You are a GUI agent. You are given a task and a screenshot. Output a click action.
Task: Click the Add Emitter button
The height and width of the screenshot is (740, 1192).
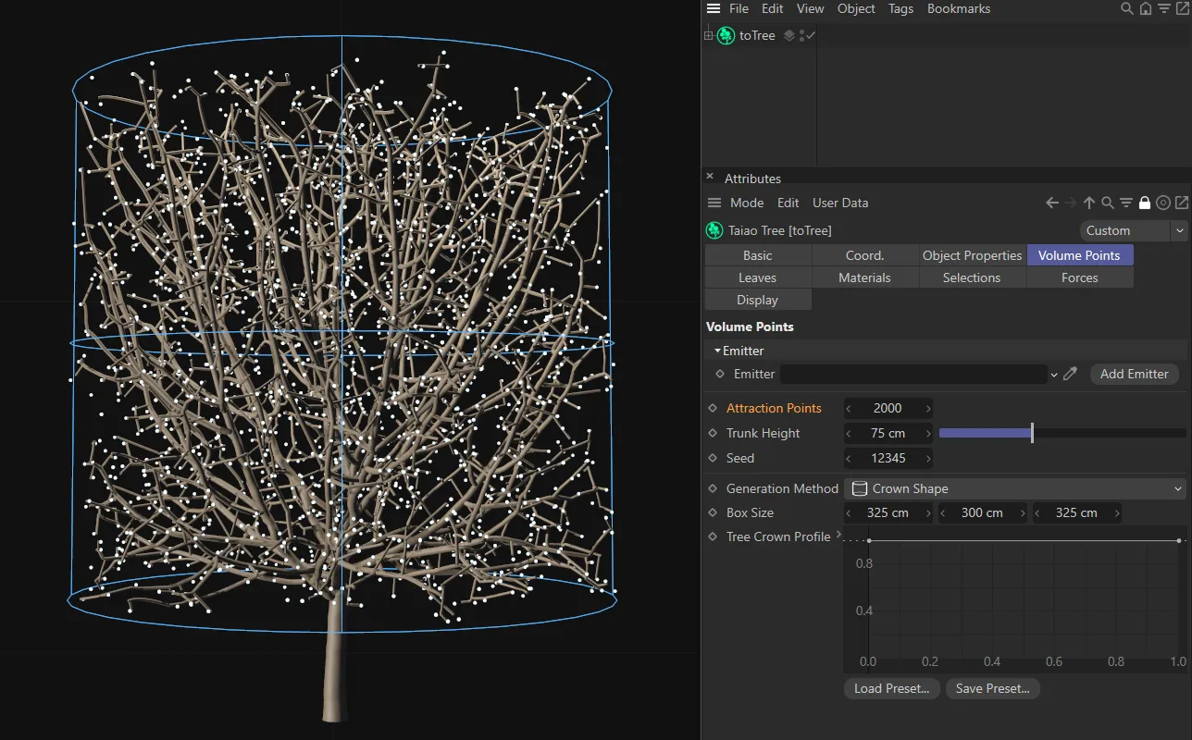[x=1134, y=374]
